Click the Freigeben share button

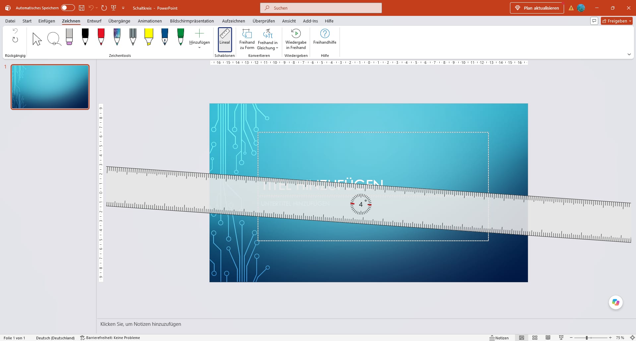[617, 21]
